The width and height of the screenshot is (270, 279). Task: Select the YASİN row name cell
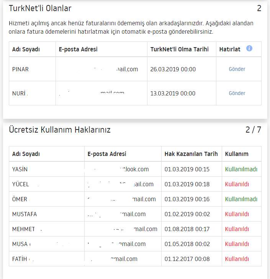pos(47,169)
